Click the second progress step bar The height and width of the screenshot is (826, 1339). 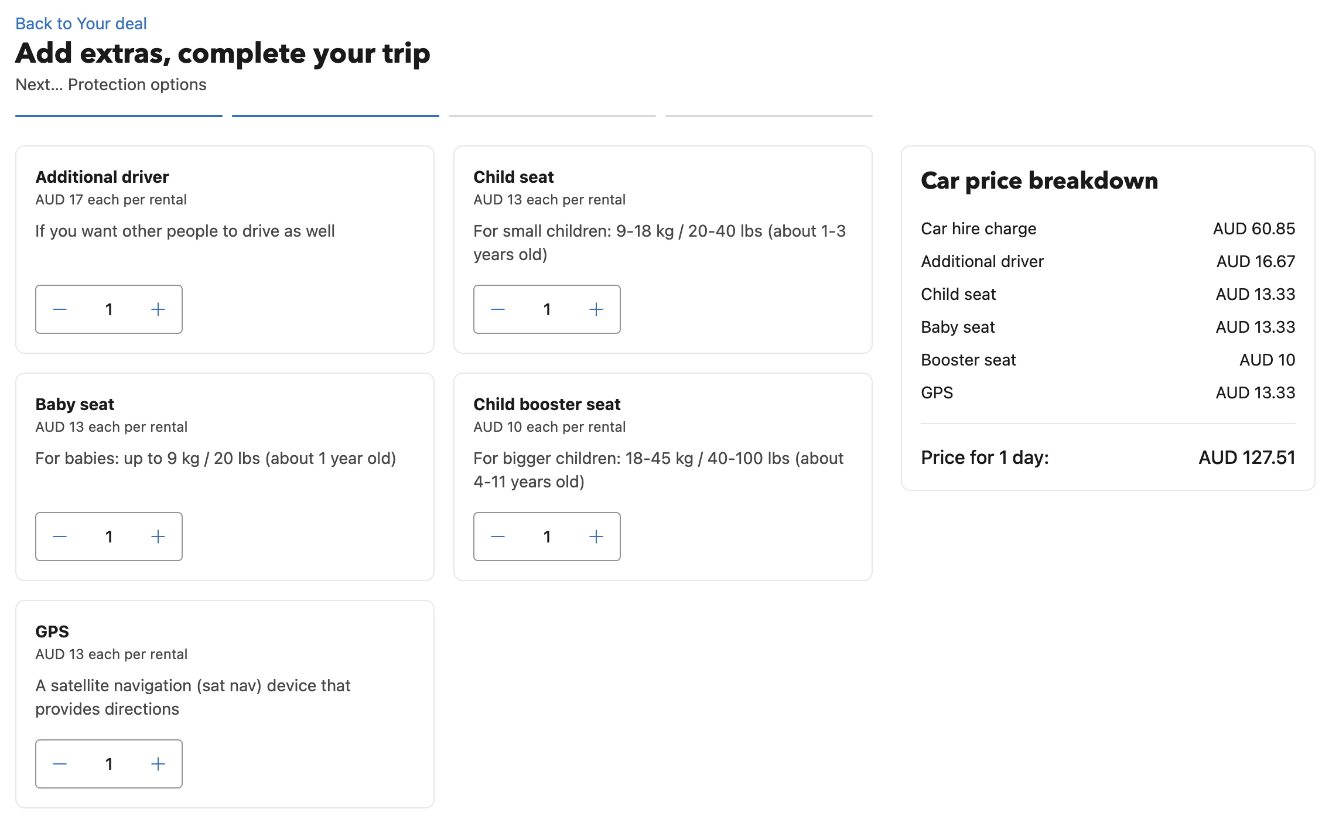coord(336,116)
